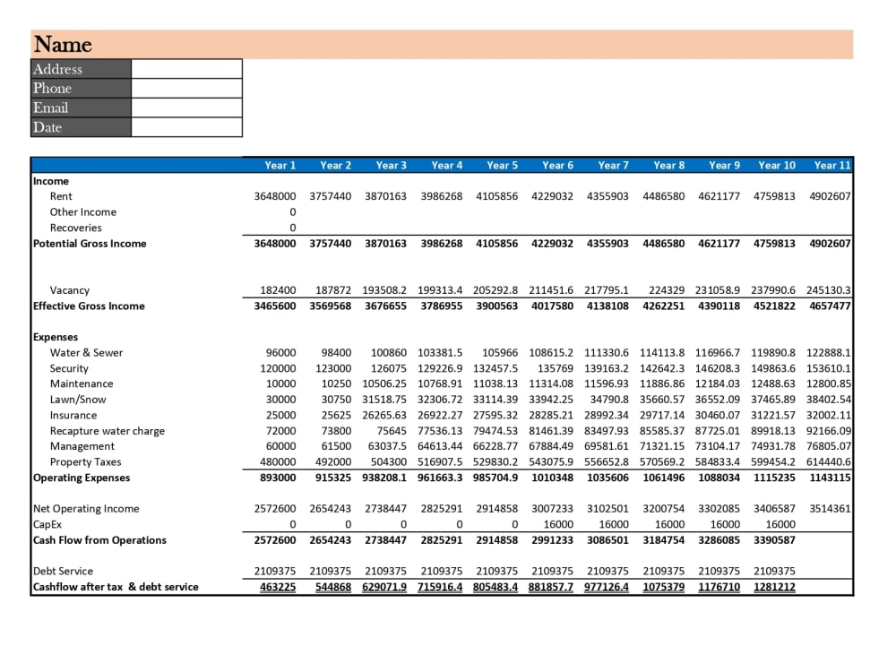Click Net Operating Income value 3514361
896x672 pixels.
[830, 509]
